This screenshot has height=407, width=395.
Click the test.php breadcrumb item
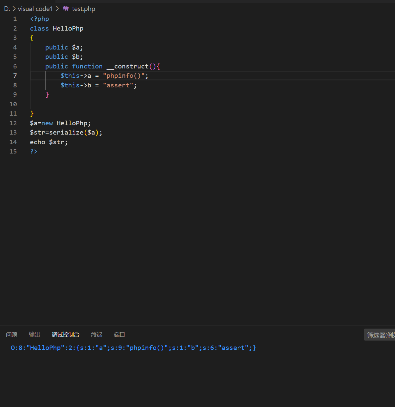coord(83,9)
